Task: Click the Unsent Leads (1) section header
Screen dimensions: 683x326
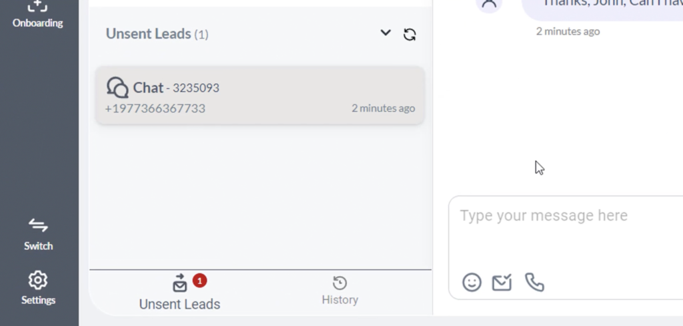Action: pyautogui.click(x=157, y=34)
